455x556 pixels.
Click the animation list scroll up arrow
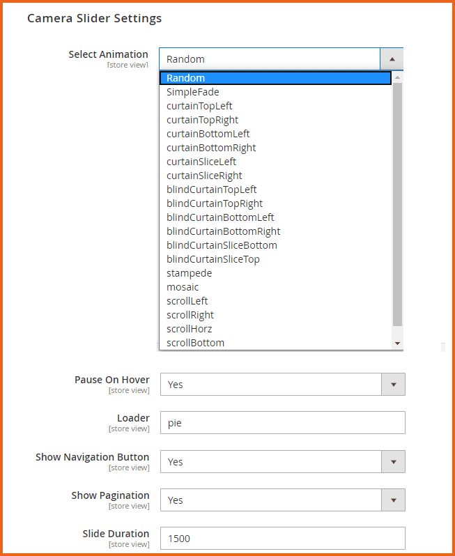pyautogui.click(x=397, y=77)
